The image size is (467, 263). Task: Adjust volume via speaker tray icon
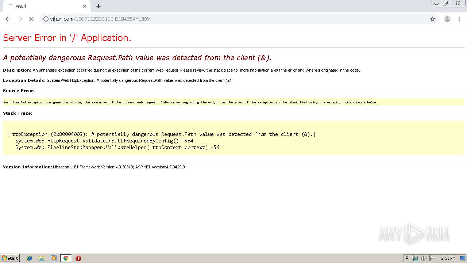tap(424, 258)
